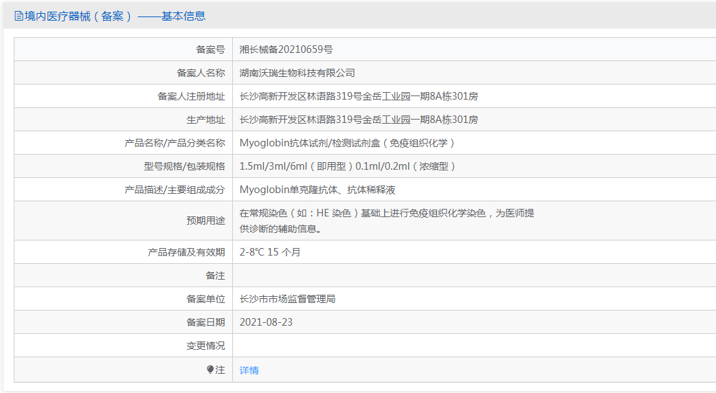Click the 产品名称/产品分类名称 label

coord(175,143)
